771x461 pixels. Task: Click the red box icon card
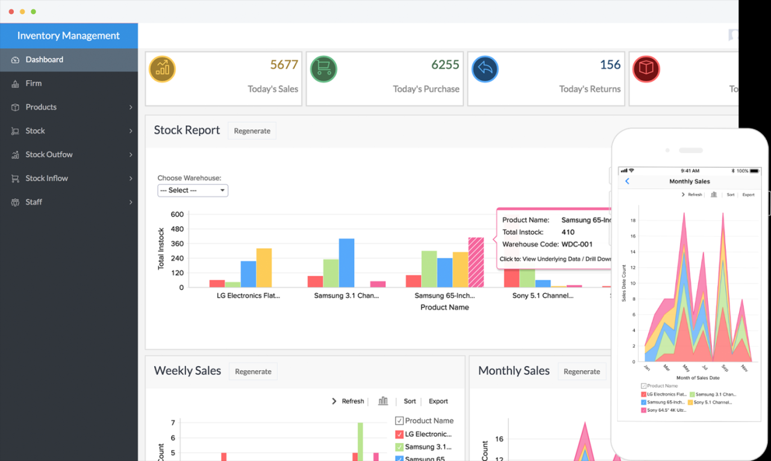646,70
